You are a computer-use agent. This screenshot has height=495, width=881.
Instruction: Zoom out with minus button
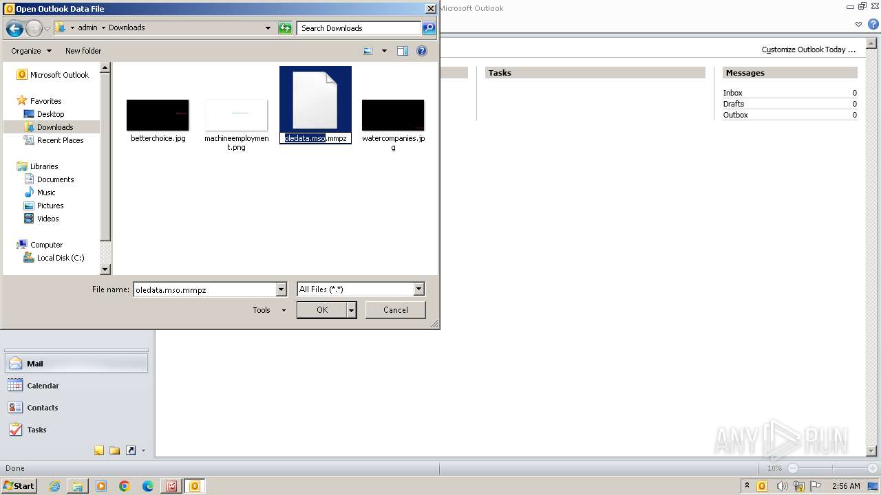793,468
